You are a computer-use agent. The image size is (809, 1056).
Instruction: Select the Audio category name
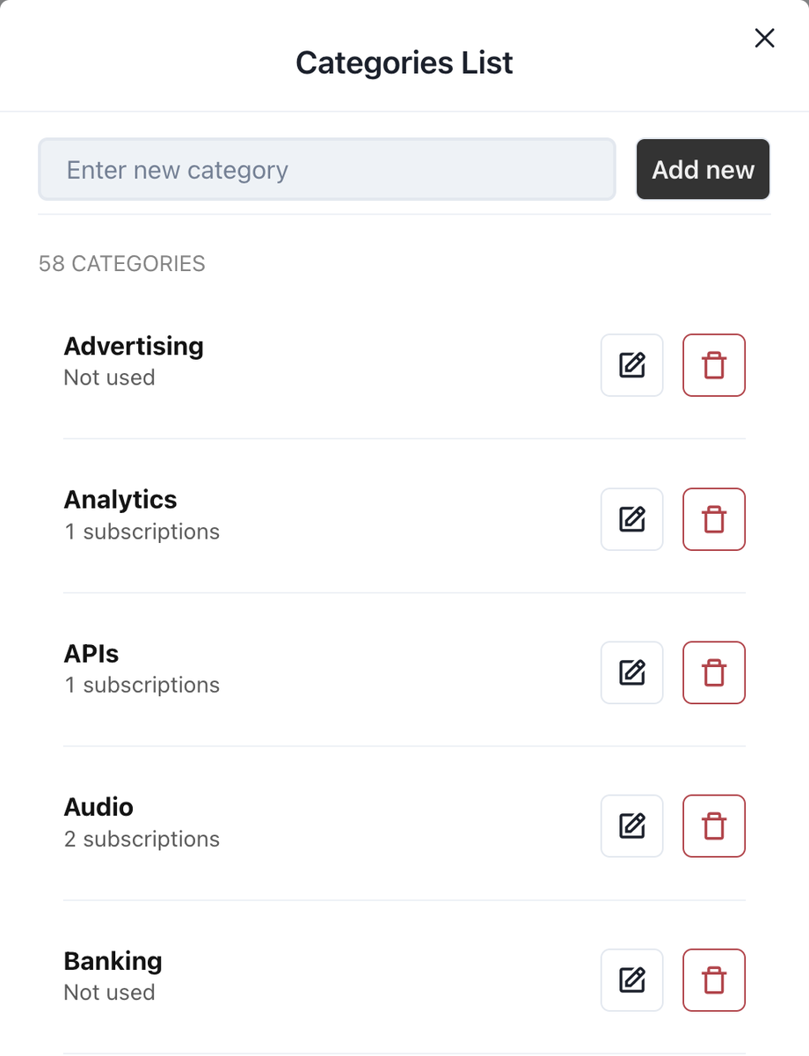98,807
